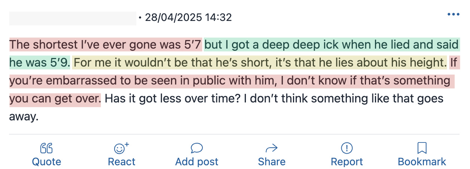Open the three-dot post options menu

click(x=453, y=15)
